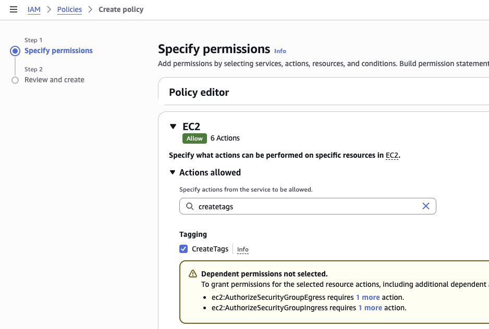Click the warning triangle in the dependent permissions alert
The height and width of the screenshot is (329, 489).
[193, 274]
